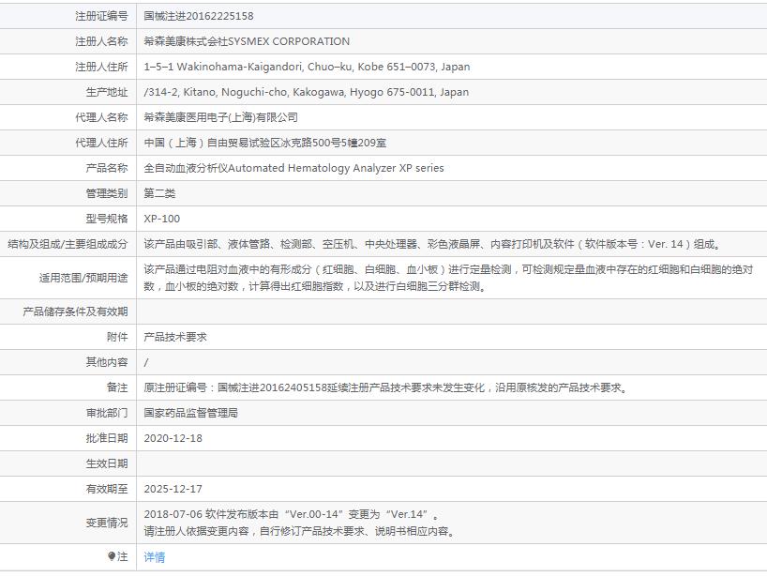Click the 产品储存条件及有效期 label
The height and width of the screenshot is (577, 767).
click(x=75, y=311)
